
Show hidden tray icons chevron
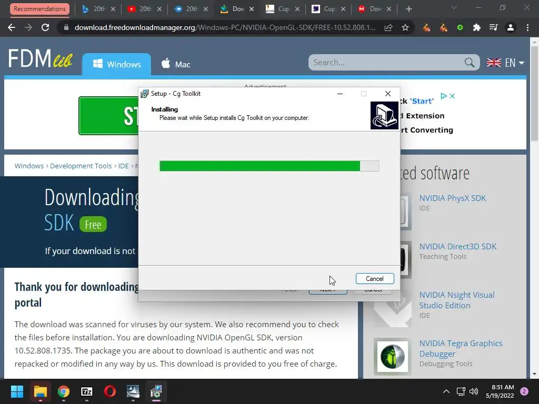coord(446,391)
